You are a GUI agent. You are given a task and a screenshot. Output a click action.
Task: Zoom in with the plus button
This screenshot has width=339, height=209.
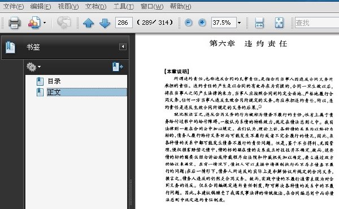click(202, 23)
